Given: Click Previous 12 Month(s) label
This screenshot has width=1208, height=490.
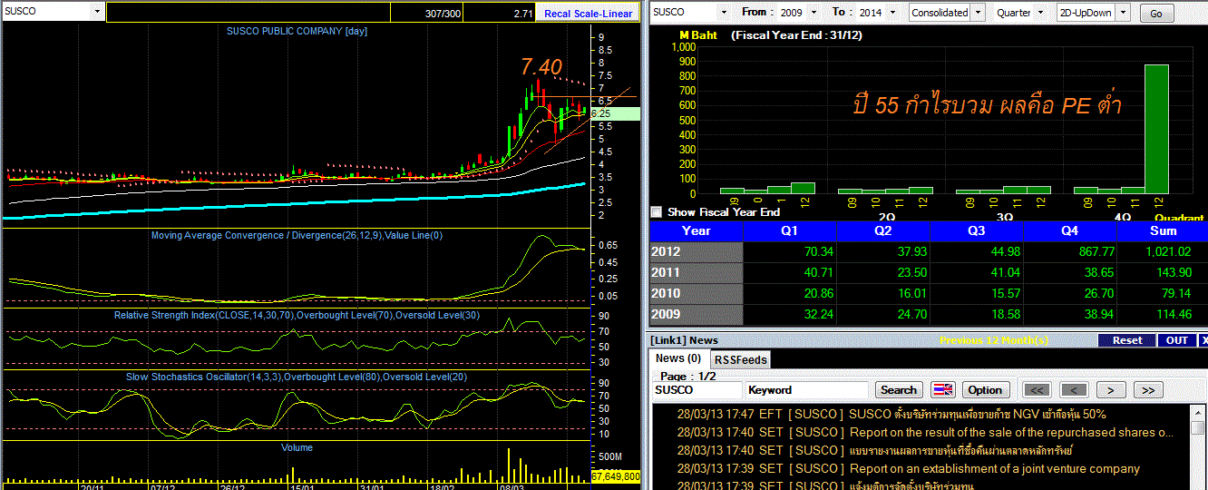Looking at the screenshot, I should [x=993, y=340].
